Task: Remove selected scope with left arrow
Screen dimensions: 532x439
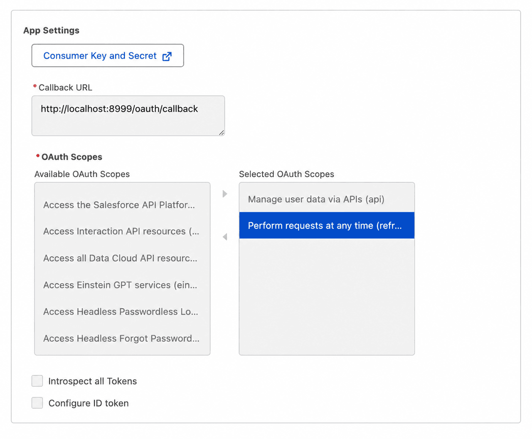Action: [x=225, y=237]
